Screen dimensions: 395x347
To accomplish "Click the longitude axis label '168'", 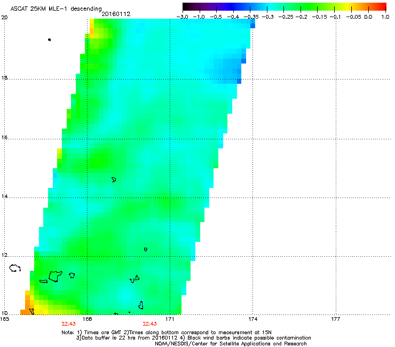I will [87, 319].
